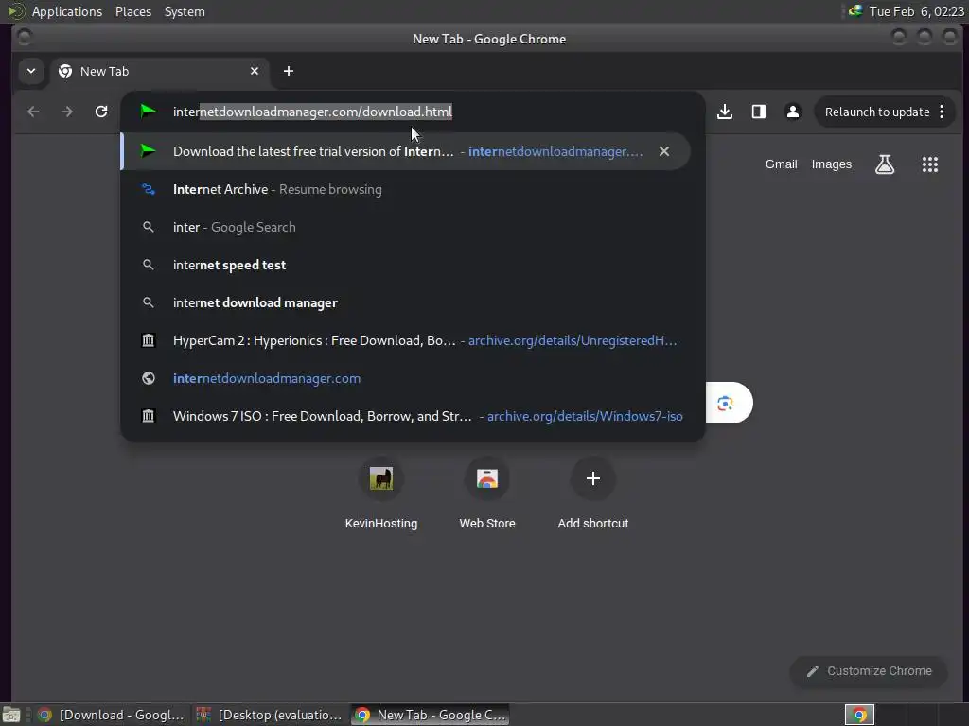The height and width of the screenshot is (726, 969).
Task: Open the System menu in top panel
Action: click(x=185, y=11)
